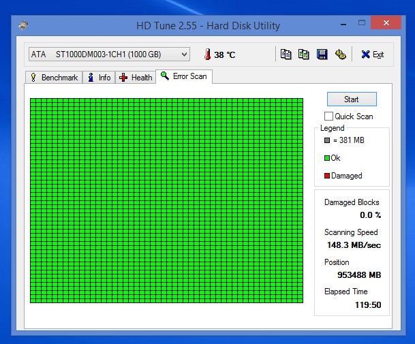This screenshot has width=415, height=344.
Task: Click the 148.3 MB/sec scanning speed value
Action: 354,245
